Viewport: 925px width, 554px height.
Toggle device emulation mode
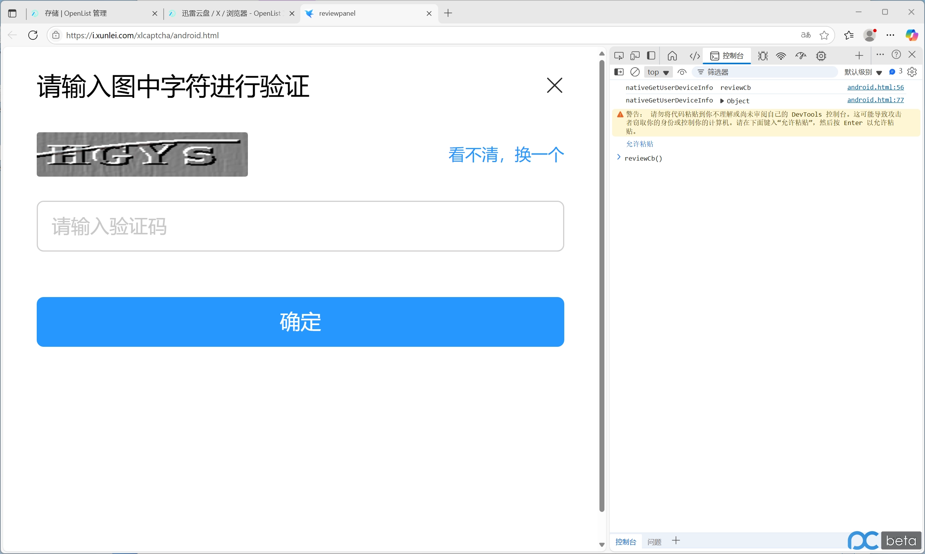635,56
